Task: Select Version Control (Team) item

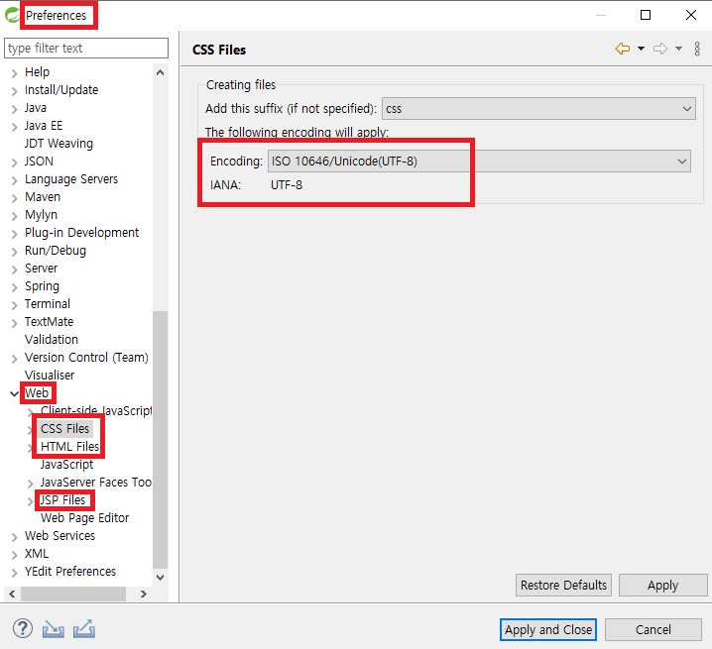Action: (x=86, y=357)
